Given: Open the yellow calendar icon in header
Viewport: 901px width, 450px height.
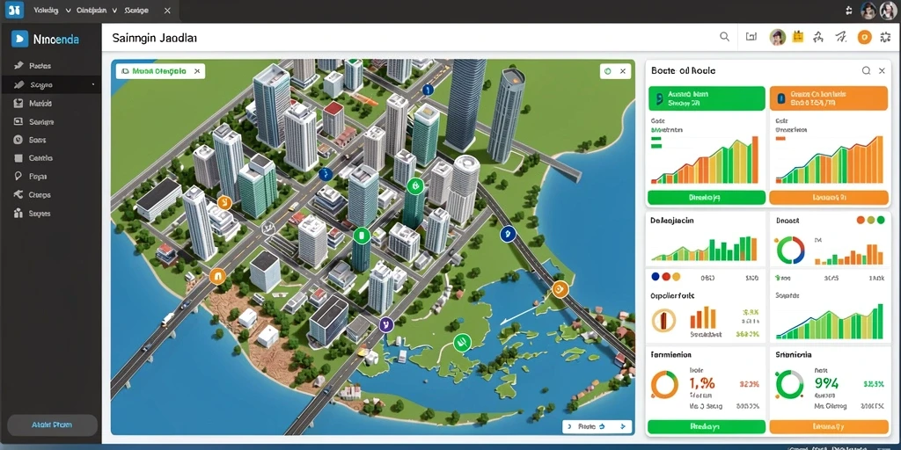Looking at the screenshot, I should pyautogui.click(x=797, y=37).
